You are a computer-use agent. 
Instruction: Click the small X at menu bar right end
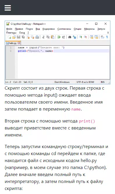click(108, 33)
